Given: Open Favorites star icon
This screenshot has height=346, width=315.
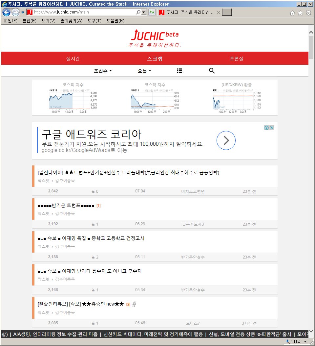Looking at the screenshot, I should (x=300, y=13).
